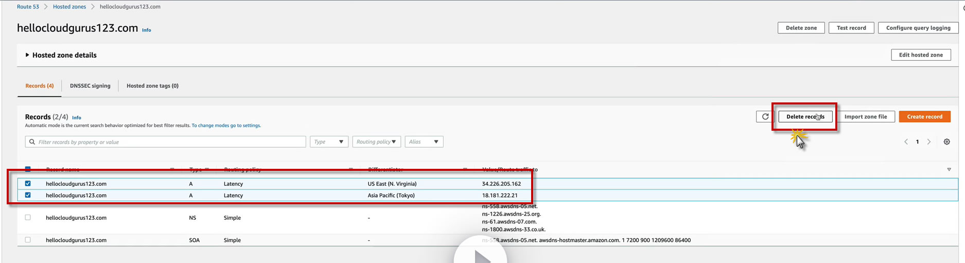Click the SOA type cell

[194, 240]
